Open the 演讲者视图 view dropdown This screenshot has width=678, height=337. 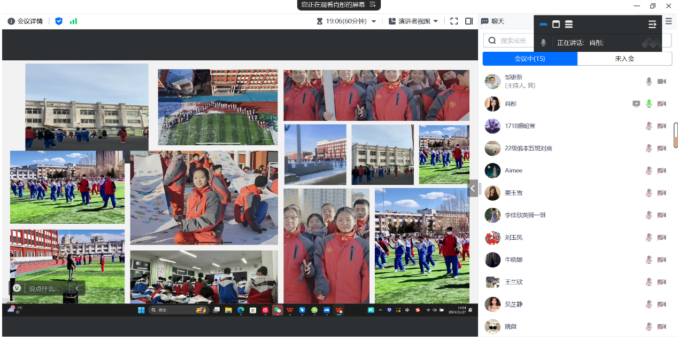pyautogui.click(x=413, y=21)
